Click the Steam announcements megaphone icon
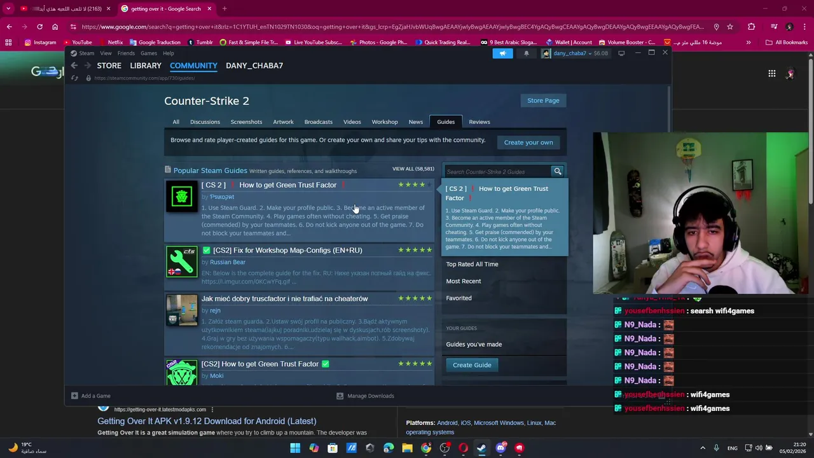Image resolution: width=814 pixels, height=458 pixels. tap(502, 53)
